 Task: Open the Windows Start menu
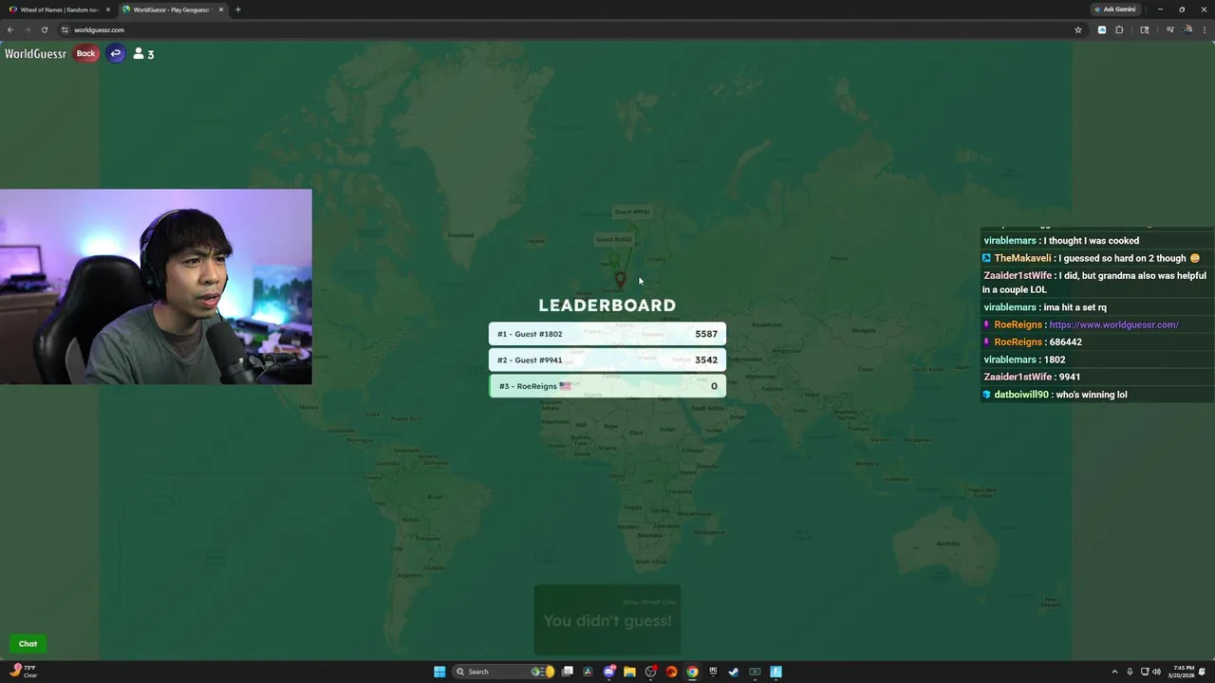439,672
